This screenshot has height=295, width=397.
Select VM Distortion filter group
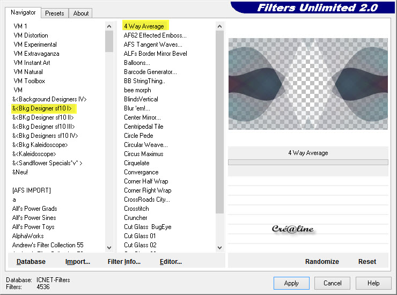click(x=31, y=35)
